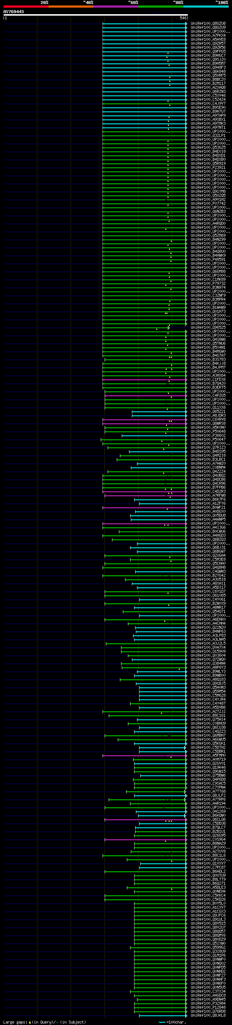The image size is (232, 1025).
Task: Choose hit UniRef100_C5XV46
Action: click(x=208, y=96)
